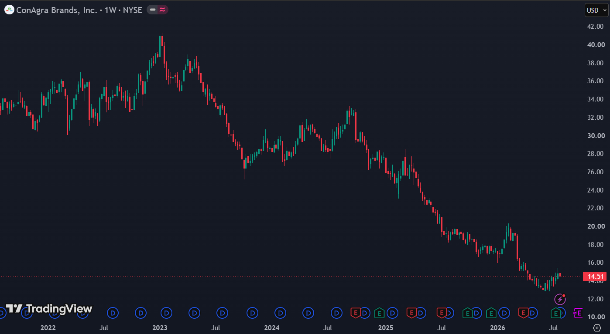Click the green earnings marker just before 2025
The image size is (610, 334).
(380, 312)
